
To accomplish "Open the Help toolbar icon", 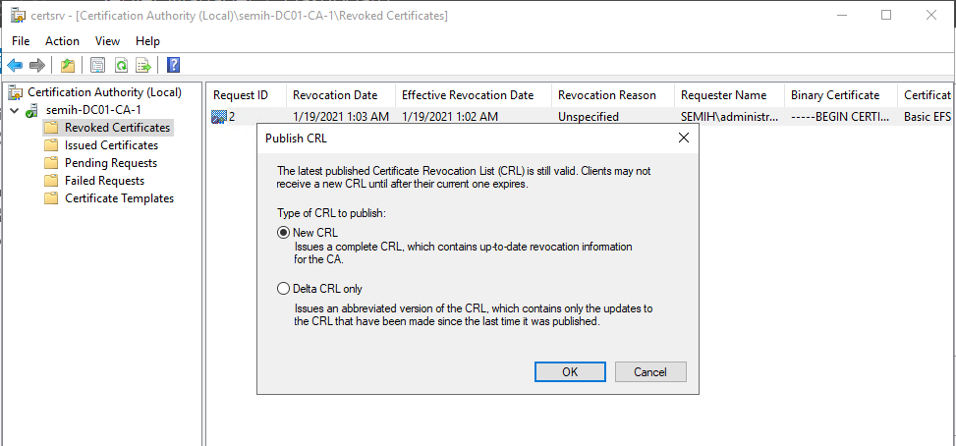I will click(173, 66).
